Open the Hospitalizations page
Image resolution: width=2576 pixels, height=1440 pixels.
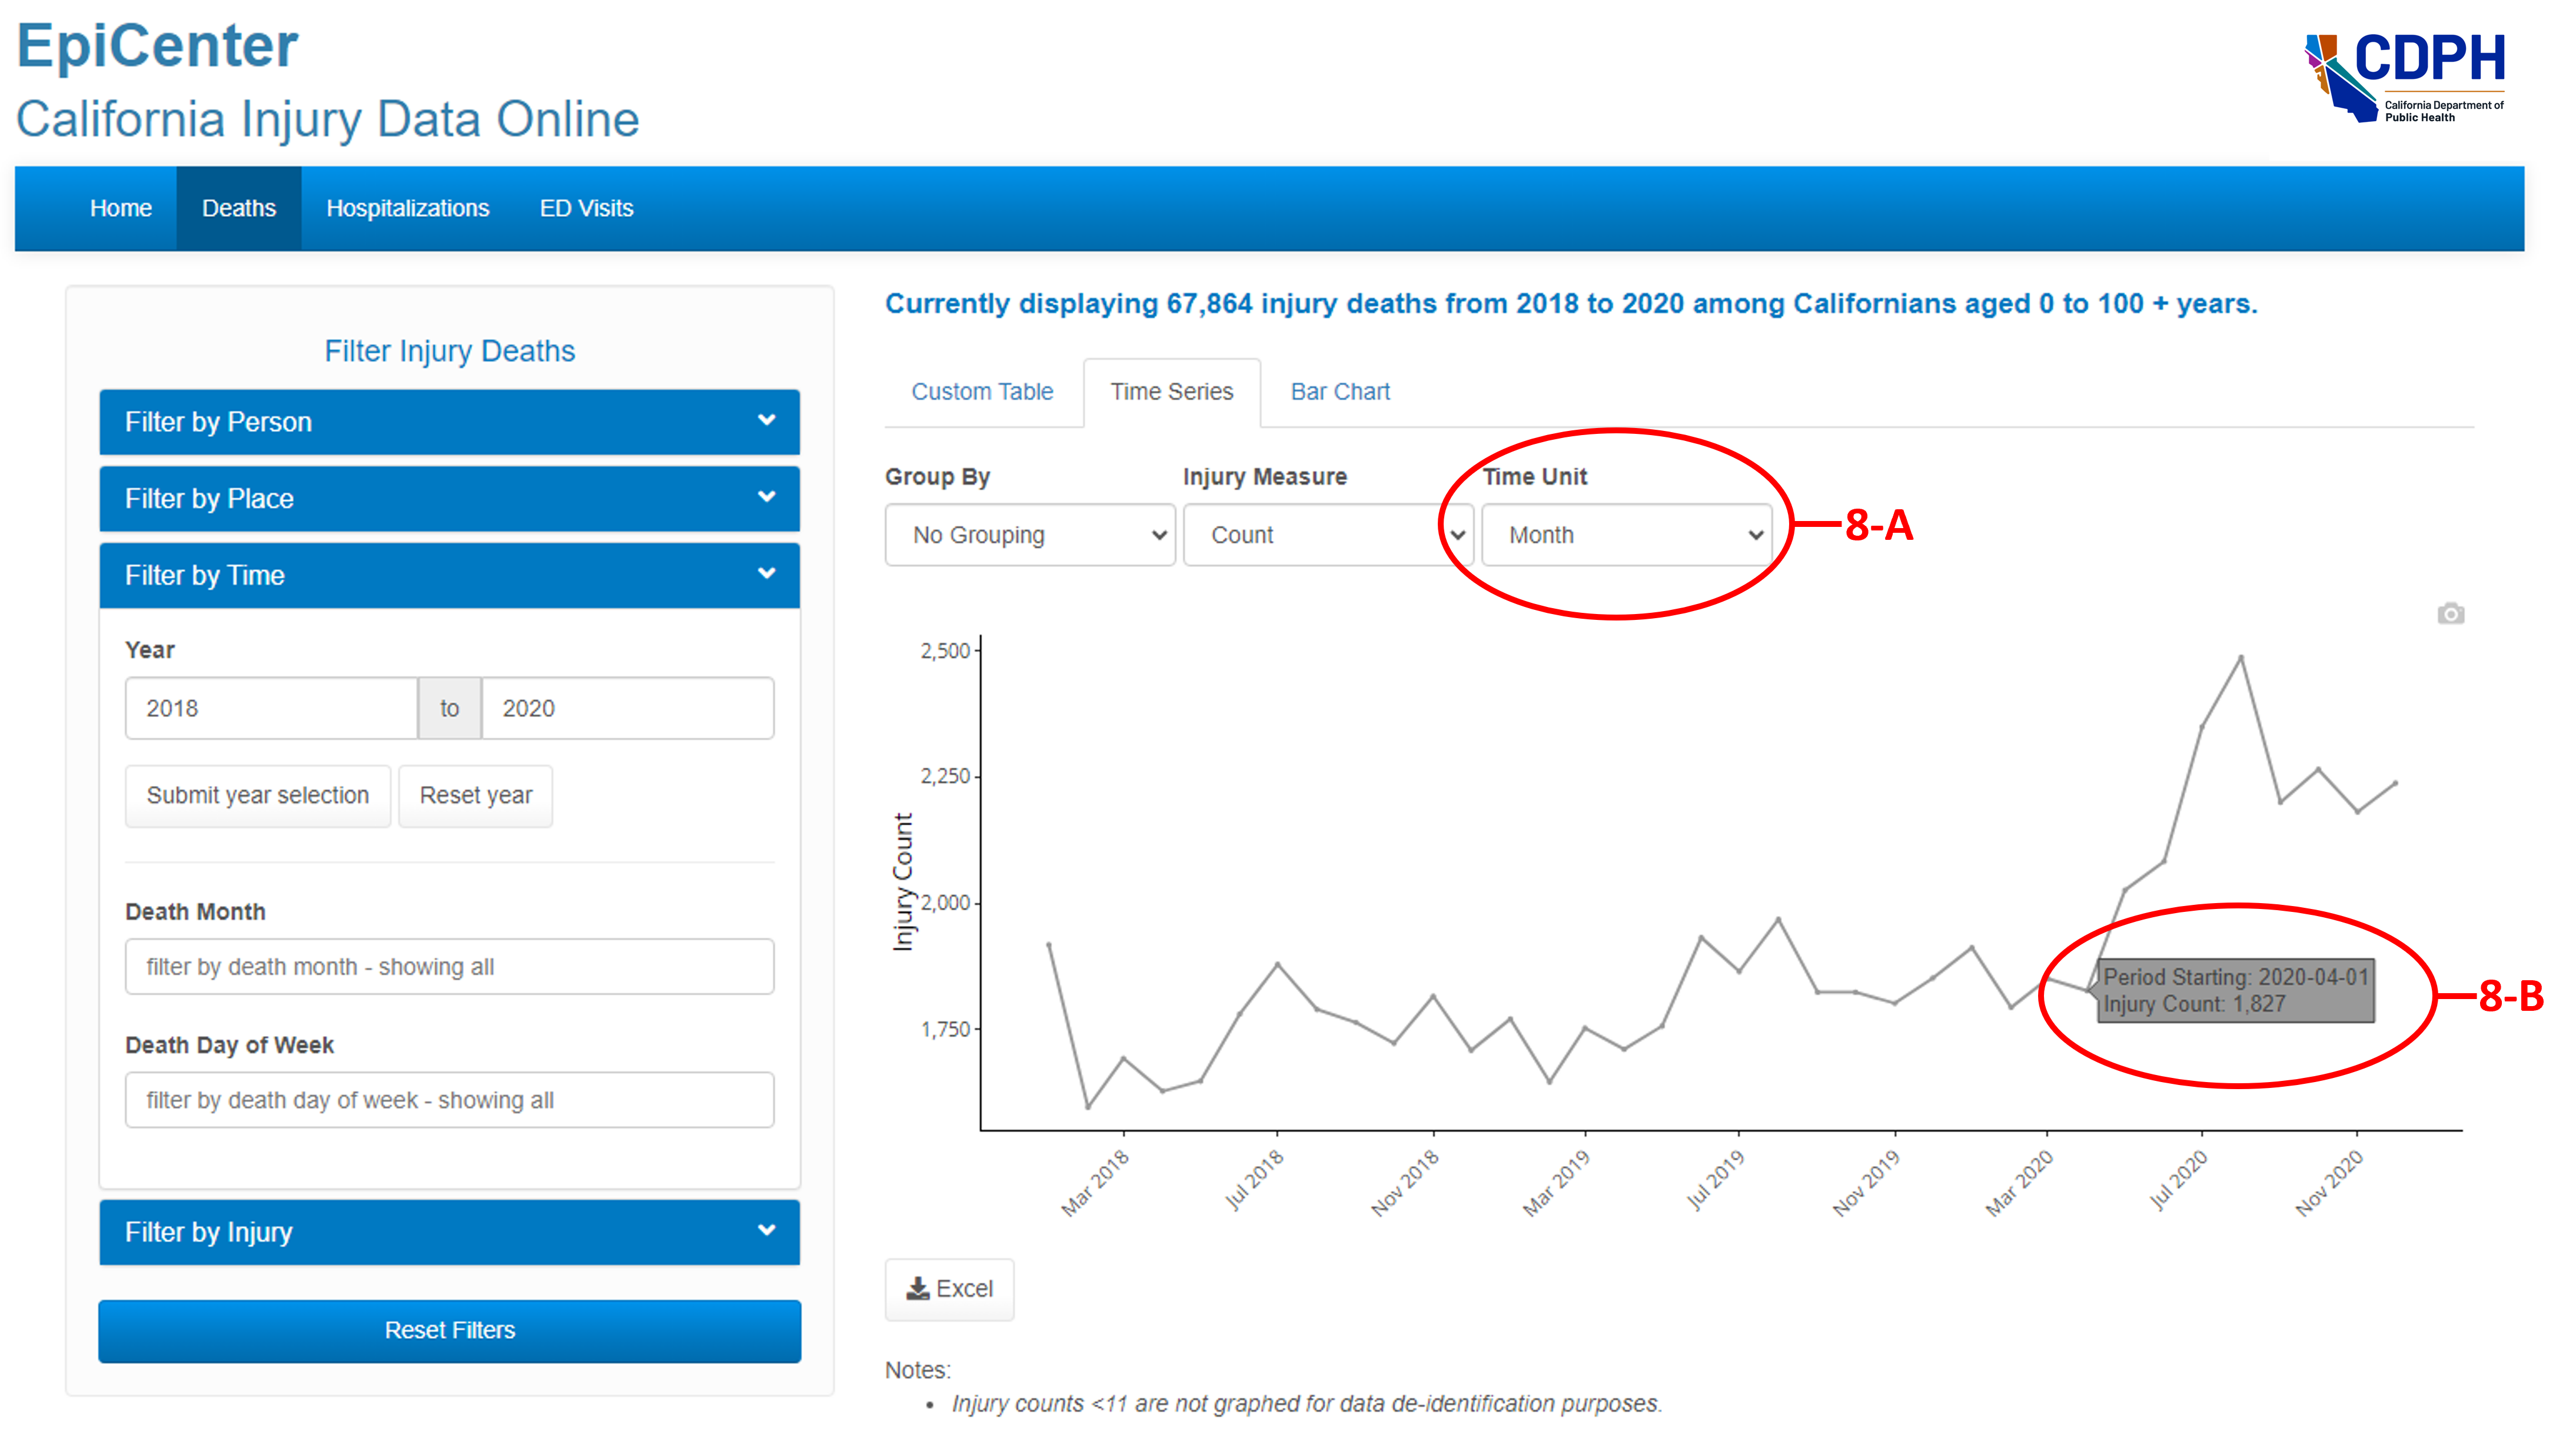pos(407,208)
